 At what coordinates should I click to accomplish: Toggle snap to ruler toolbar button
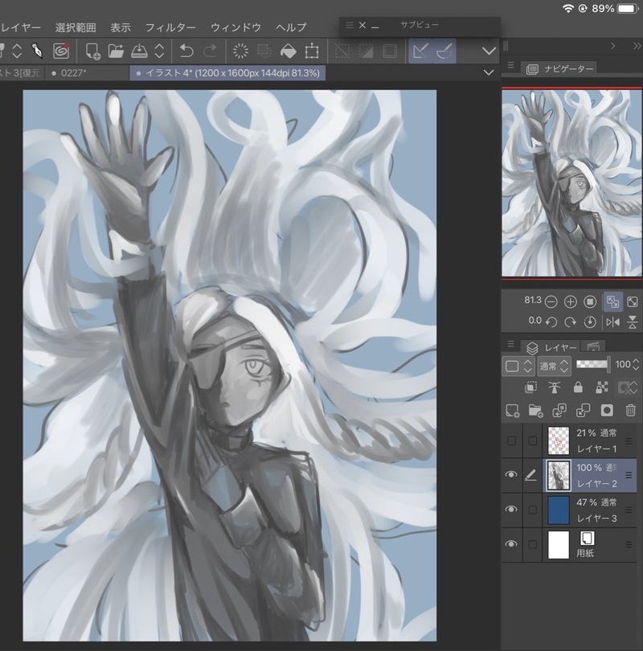[420, 51]
